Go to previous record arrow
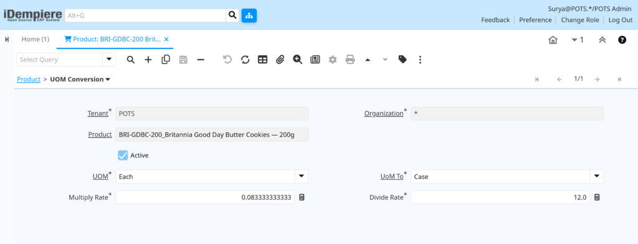This screenshot has height=244, width=638. (x=559, y=79)
